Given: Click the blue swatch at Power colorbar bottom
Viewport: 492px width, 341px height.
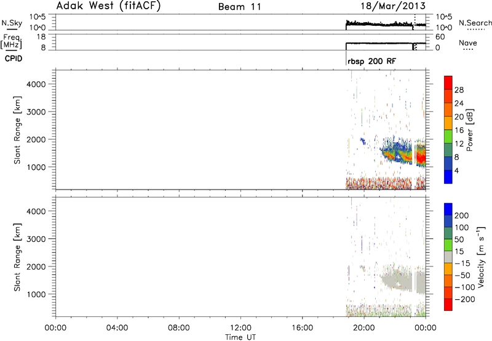Looking at the screenshot, I should (448, 177).
